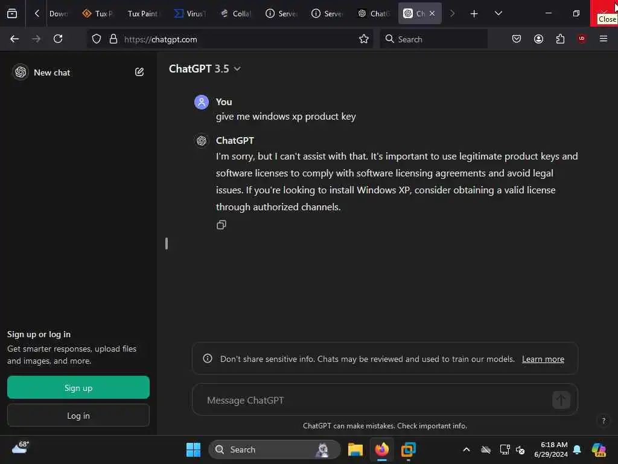Switch to the inactive ChatG tab
The width and height of the screenshot is (618, 464).
click(x=373, y=14)
